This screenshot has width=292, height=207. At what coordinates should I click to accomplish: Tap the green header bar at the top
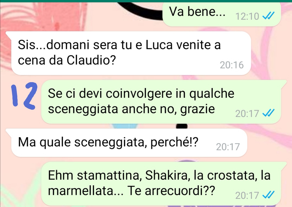click(x=146, y=1)
